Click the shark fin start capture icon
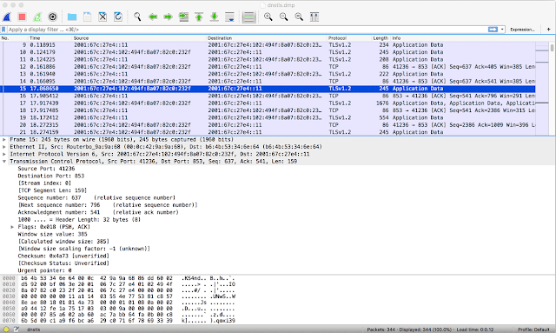The height and width of the screenshot is (333, 556). pos(7,17)
